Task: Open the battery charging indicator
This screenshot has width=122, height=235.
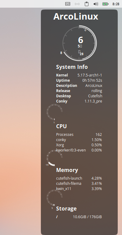Action: point(106,4)
